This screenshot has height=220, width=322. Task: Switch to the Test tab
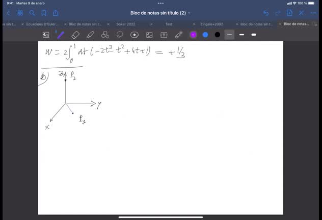coord(169,24)
